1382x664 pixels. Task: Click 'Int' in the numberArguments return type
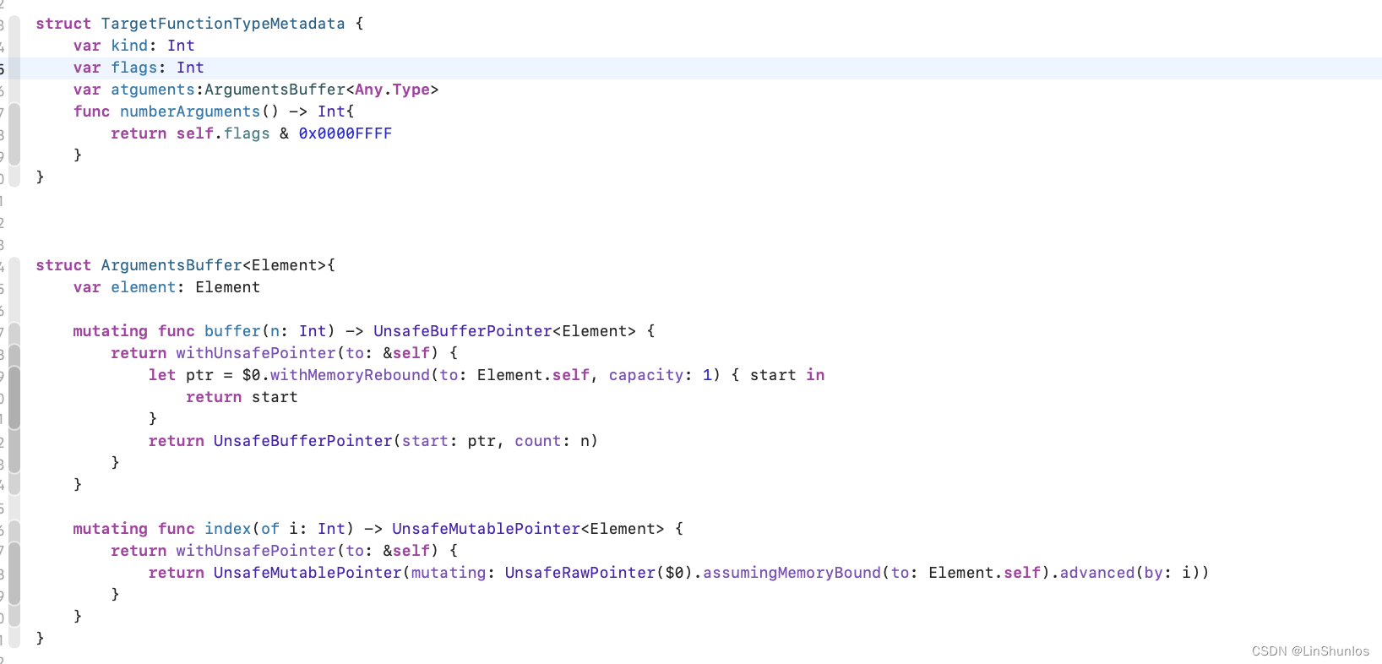(331, 112)
